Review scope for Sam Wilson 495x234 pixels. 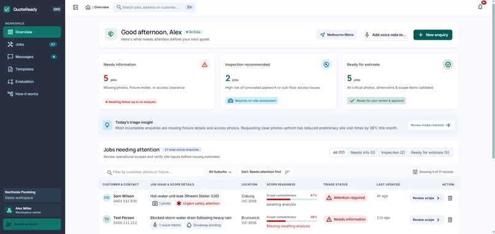click(427, 198)
